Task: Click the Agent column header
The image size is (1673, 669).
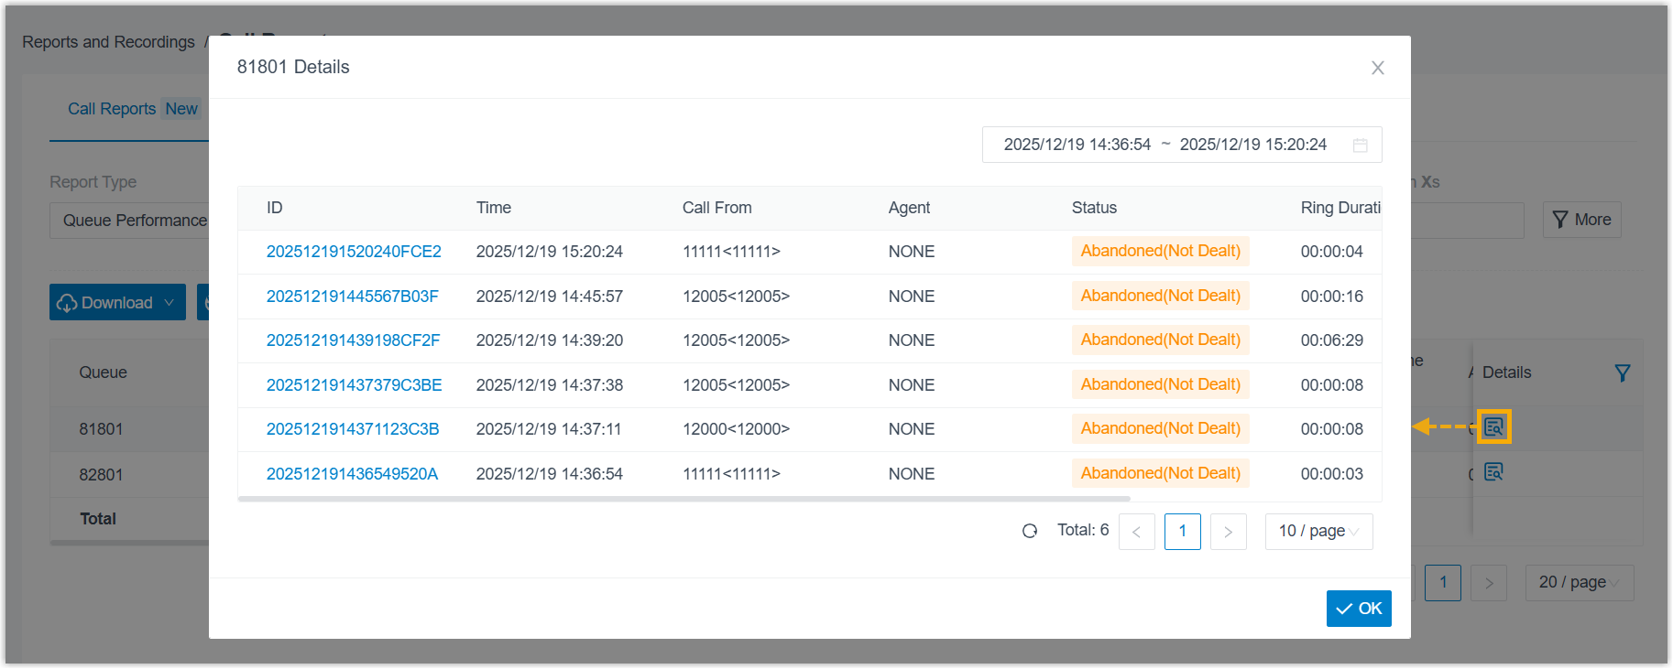Action: [x=909, y=208]
